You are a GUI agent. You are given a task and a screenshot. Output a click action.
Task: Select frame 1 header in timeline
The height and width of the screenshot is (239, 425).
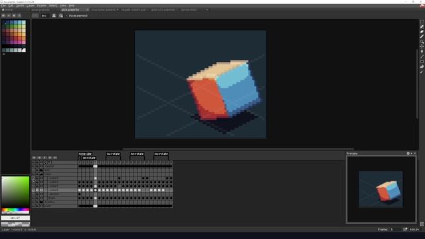(x=80, y=162)
